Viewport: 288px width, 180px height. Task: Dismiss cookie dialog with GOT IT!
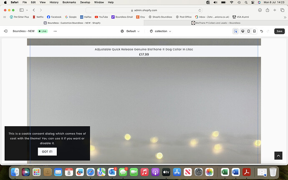click(47, 152)
